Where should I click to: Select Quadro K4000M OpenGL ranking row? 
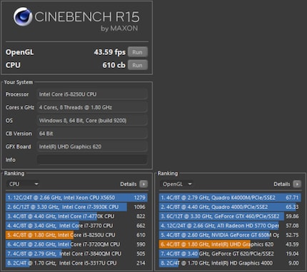(x=230, y=198)
